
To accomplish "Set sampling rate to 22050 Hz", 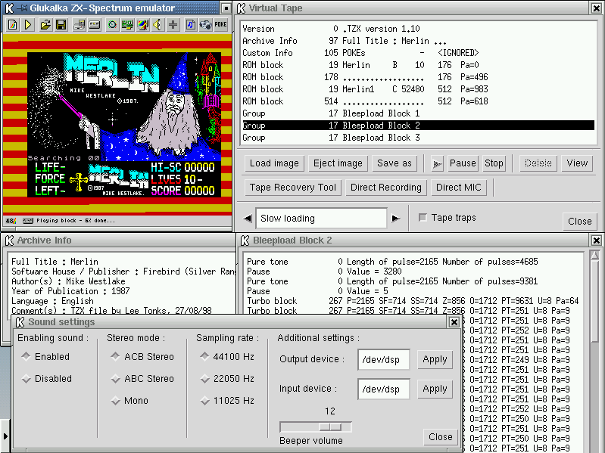I will (x=204, y=379).
